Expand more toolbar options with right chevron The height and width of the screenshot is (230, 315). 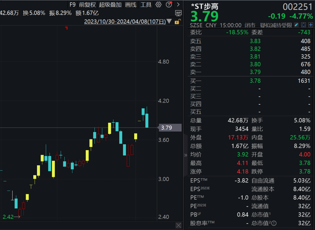click(178, 4)
